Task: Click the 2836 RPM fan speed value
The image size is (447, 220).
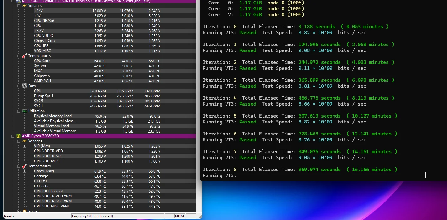Action: pyautogui.click(x=98, y=96)
